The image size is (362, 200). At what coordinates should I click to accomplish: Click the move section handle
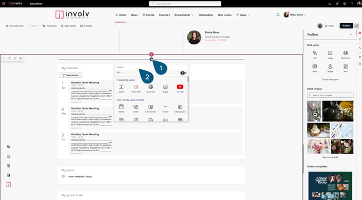[4, 58]
